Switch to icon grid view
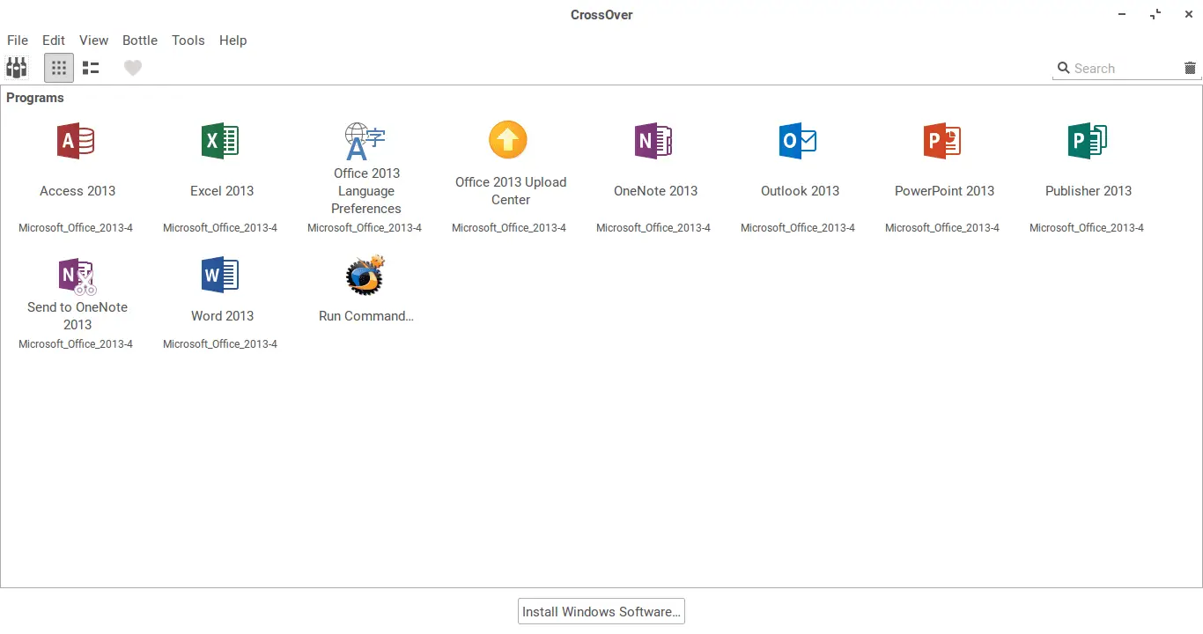The height and width of the screenshot is (634, 1203). click(x=59, y=68)
